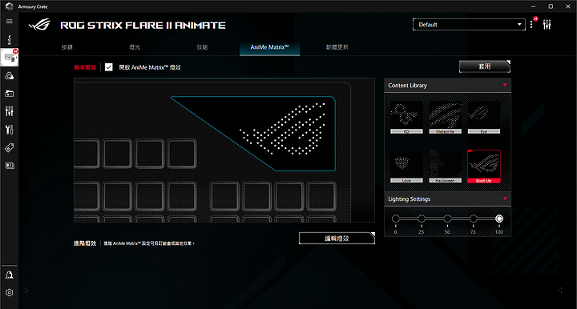Click the Armoury Crate app logo
This screenshot has height=309, width=577.
(x=9, y=6)
